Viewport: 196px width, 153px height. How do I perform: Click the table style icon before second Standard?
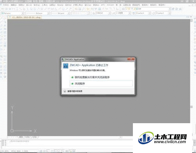pos(154,13)
